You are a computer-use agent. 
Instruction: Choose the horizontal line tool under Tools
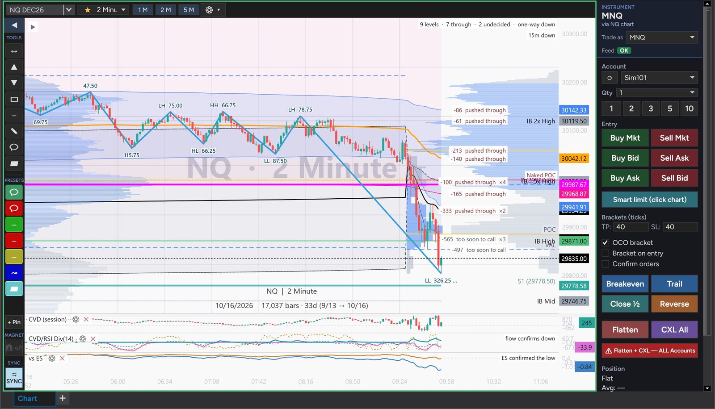[14, 115]
